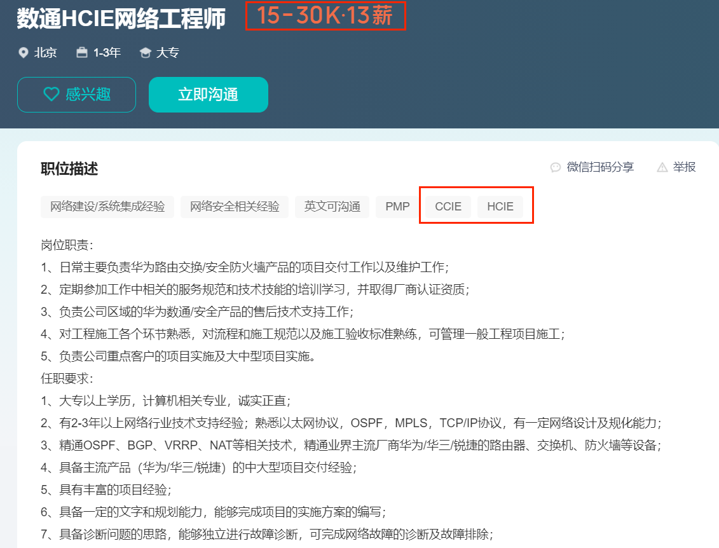Click the line 具有丰富的项目经验
The width and height of the screenshot is (719, 548).
click(106, 490)
